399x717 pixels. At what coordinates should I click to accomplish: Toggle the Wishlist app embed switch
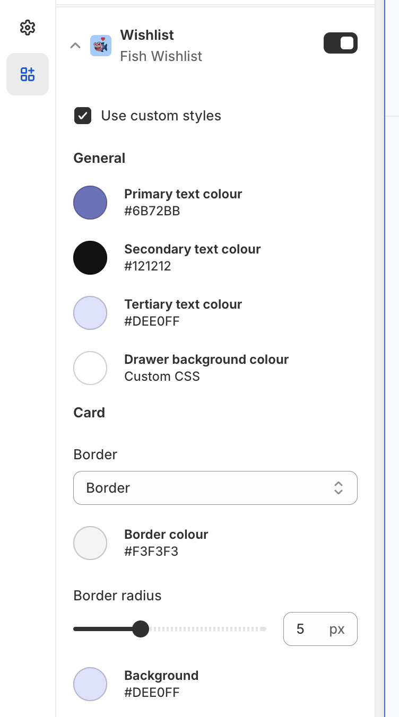pyautogui.click(x=341, y=43)
